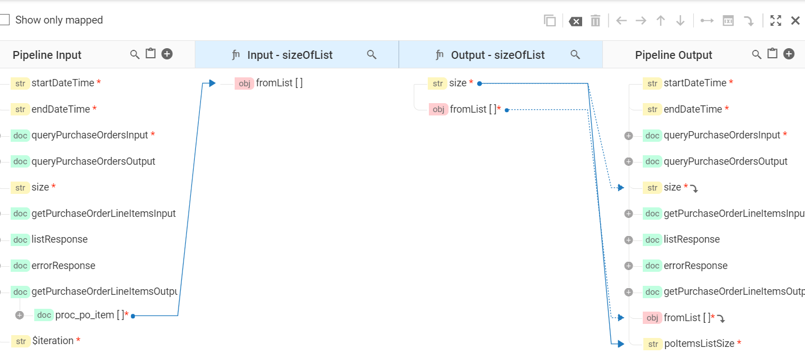Image resolution: width=805 pixels, height=357 pixels.
Task: Click str type badge of poItemsListSize
Action: point(652,344)
